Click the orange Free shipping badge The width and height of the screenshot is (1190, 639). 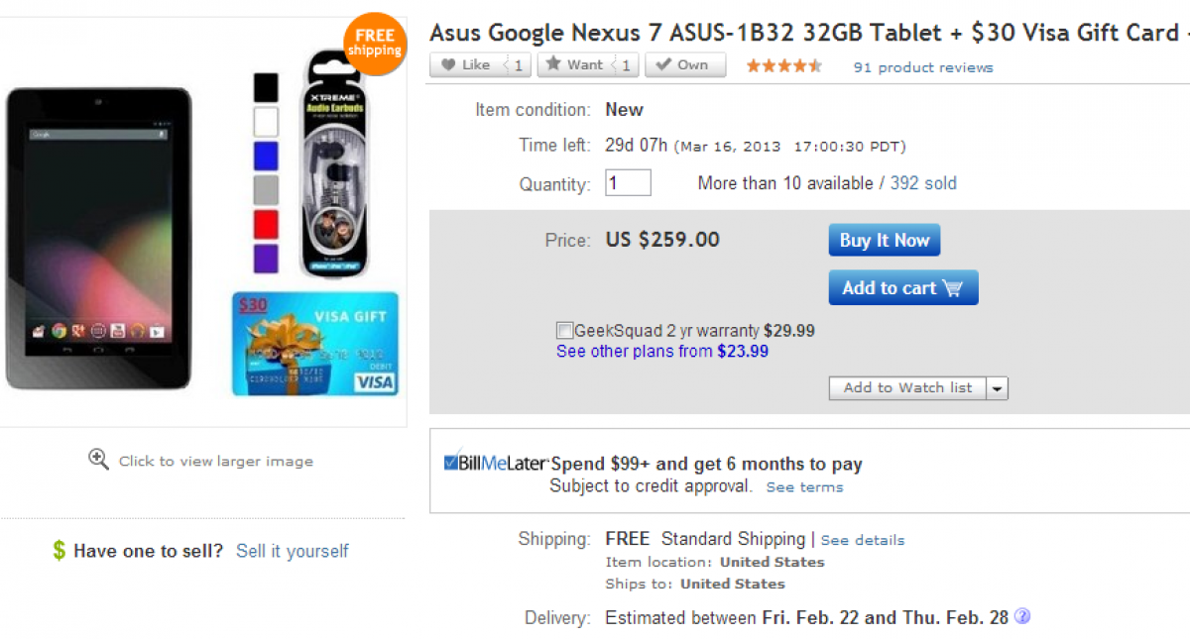click(375, 44)
